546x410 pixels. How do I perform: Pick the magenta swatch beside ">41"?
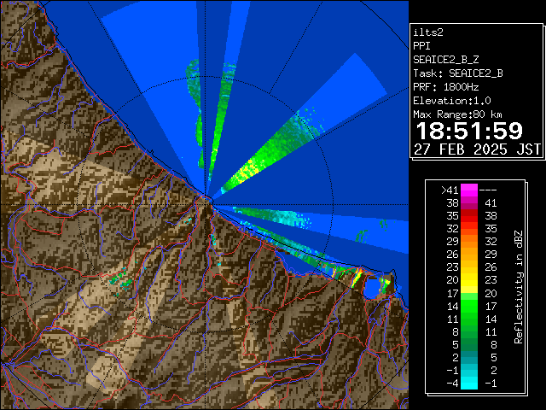pos(469,190)
